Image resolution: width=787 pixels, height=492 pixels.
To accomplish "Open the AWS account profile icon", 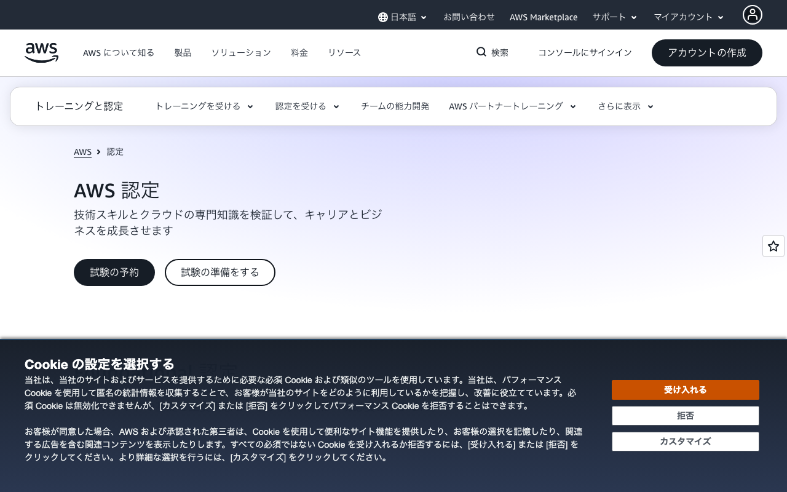I will pos(753,14).
